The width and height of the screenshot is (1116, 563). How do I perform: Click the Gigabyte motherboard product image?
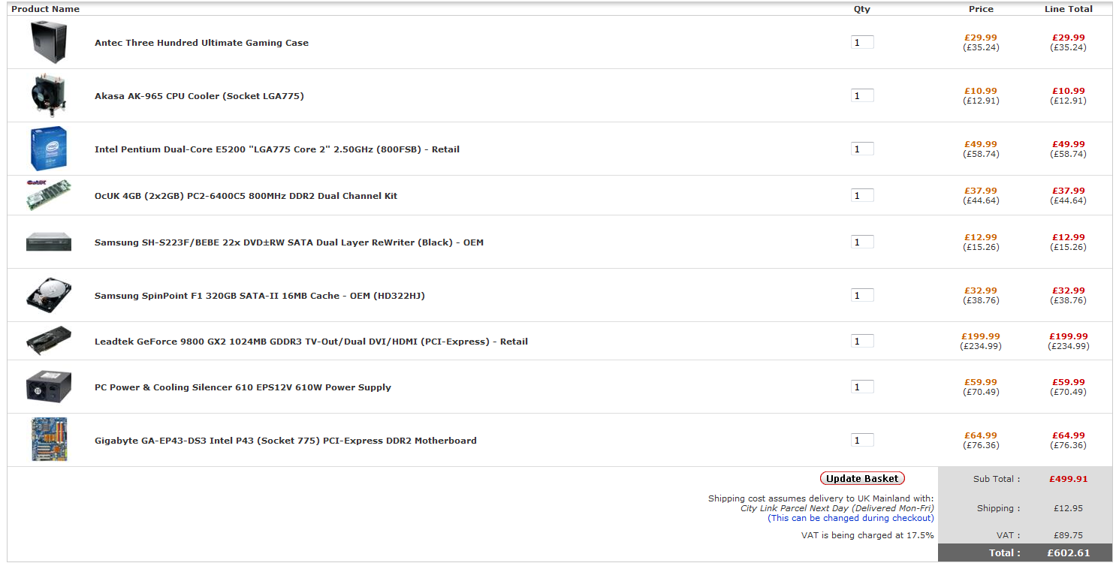[x=49, y=440]
